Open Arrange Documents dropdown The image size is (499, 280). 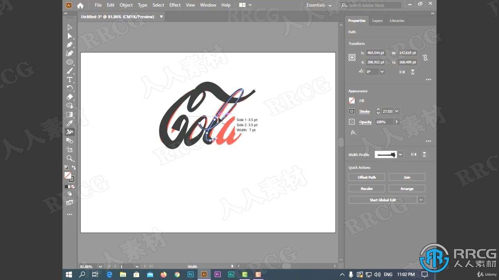pyautogui.click(x=245, y=5)
